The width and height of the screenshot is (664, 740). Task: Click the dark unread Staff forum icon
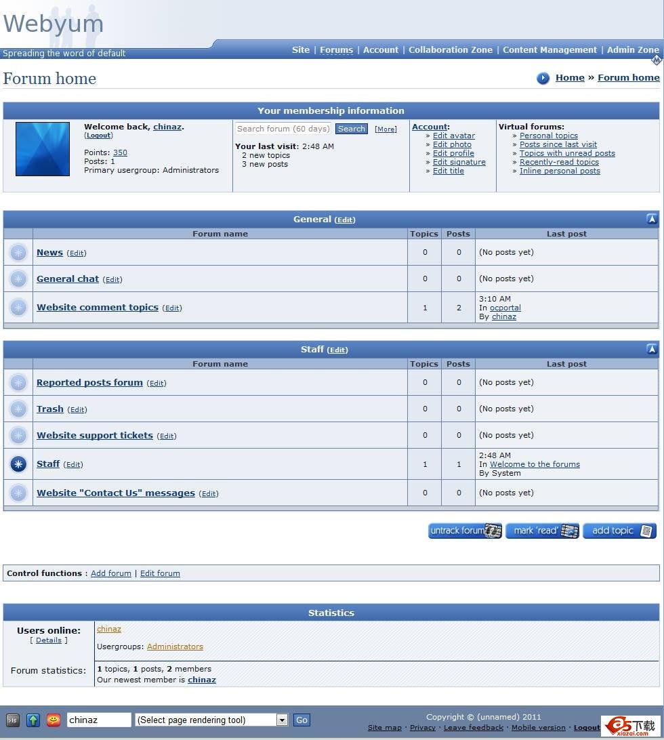(x=18, y=464)
